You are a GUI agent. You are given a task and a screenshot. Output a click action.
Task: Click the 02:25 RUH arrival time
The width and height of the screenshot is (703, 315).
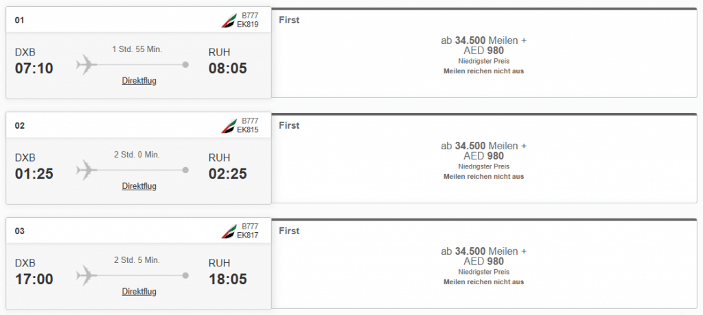tap(228, 174)
